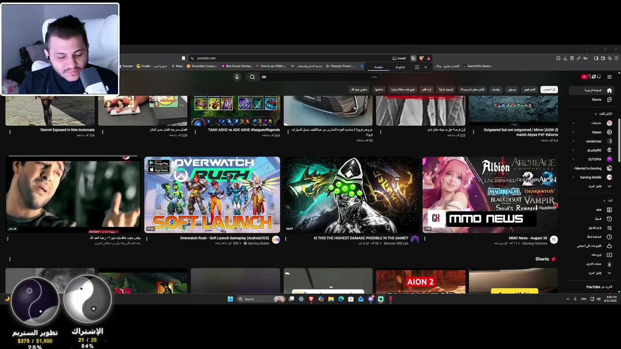Open the translate popup options menu
Image resolution: width=621 pixels, height=349 pixels.
pyautogui.click(x=417, y=67)
